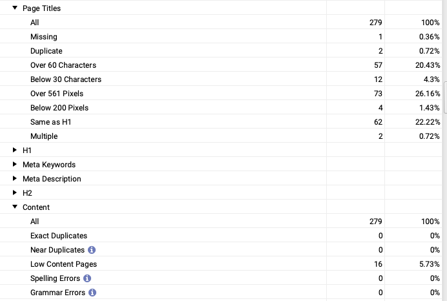Expand the H1 section
The width and height of the screenshot is (447, 301).
pos(15,150)
